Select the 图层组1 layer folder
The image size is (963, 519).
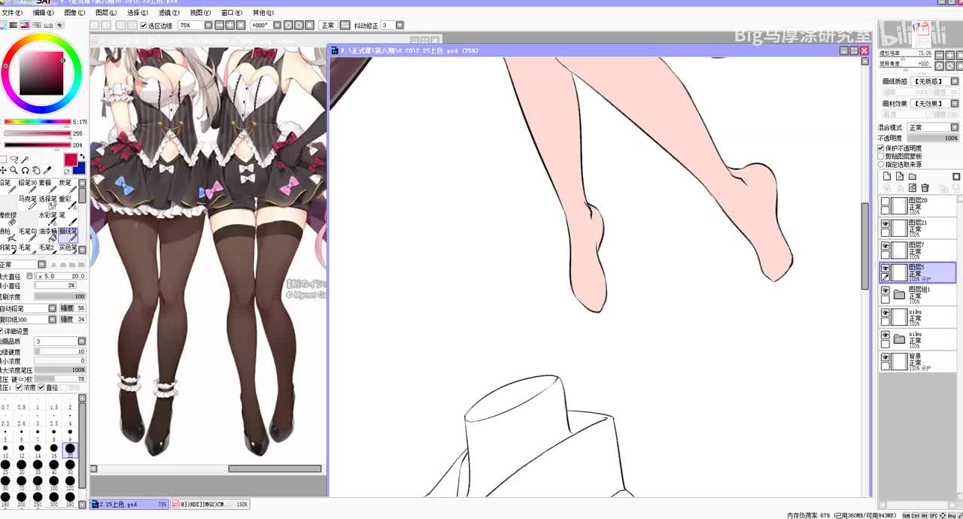(918, 295)
